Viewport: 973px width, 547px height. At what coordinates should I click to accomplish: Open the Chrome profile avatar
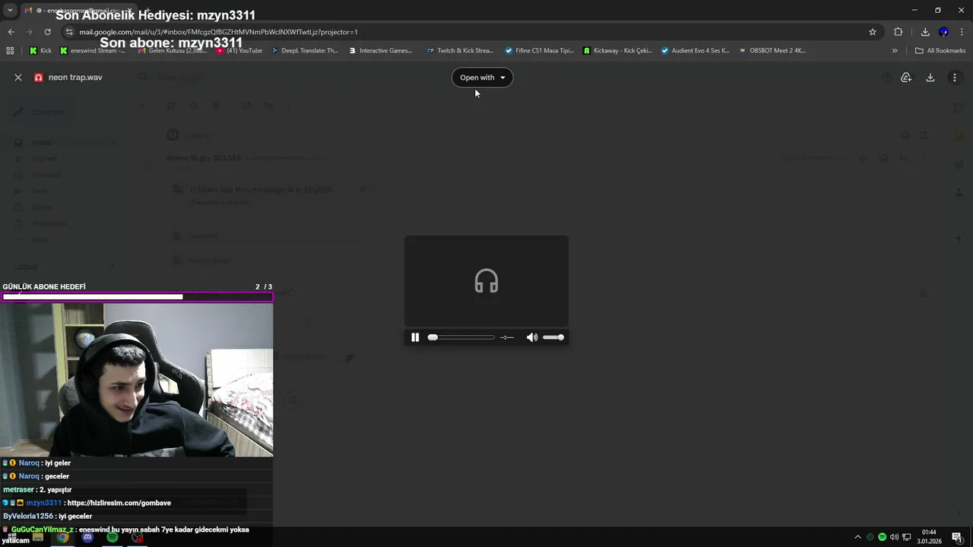click(x=943, y=32)
